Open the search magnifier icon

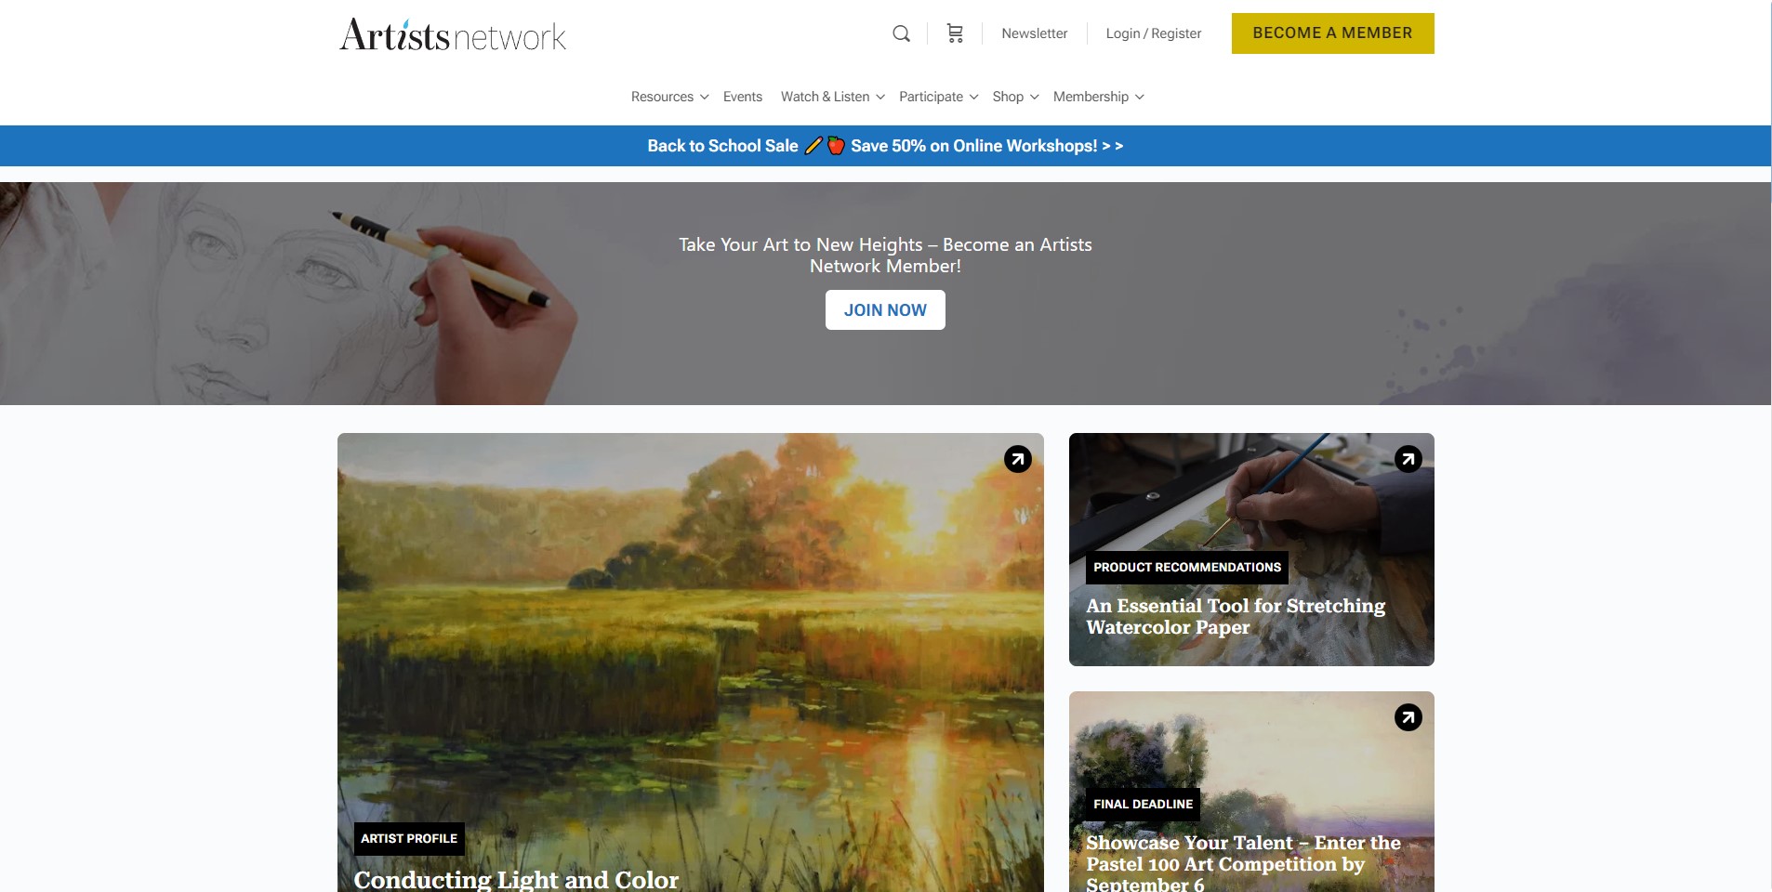(901, 33)
